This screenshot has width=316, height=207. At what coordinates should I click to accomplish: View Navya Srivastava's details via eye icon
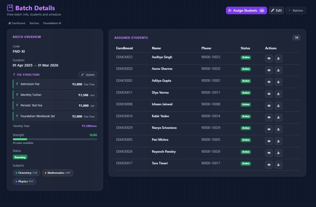click(x=269, y=129)
